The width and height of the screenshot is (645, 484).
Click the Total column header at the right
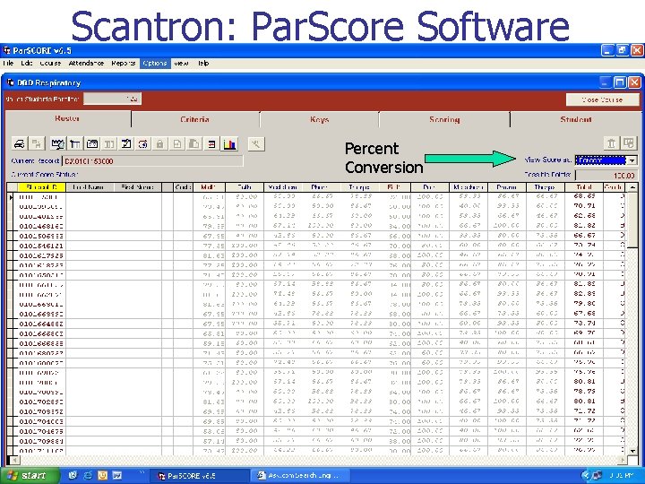point(584,187)
